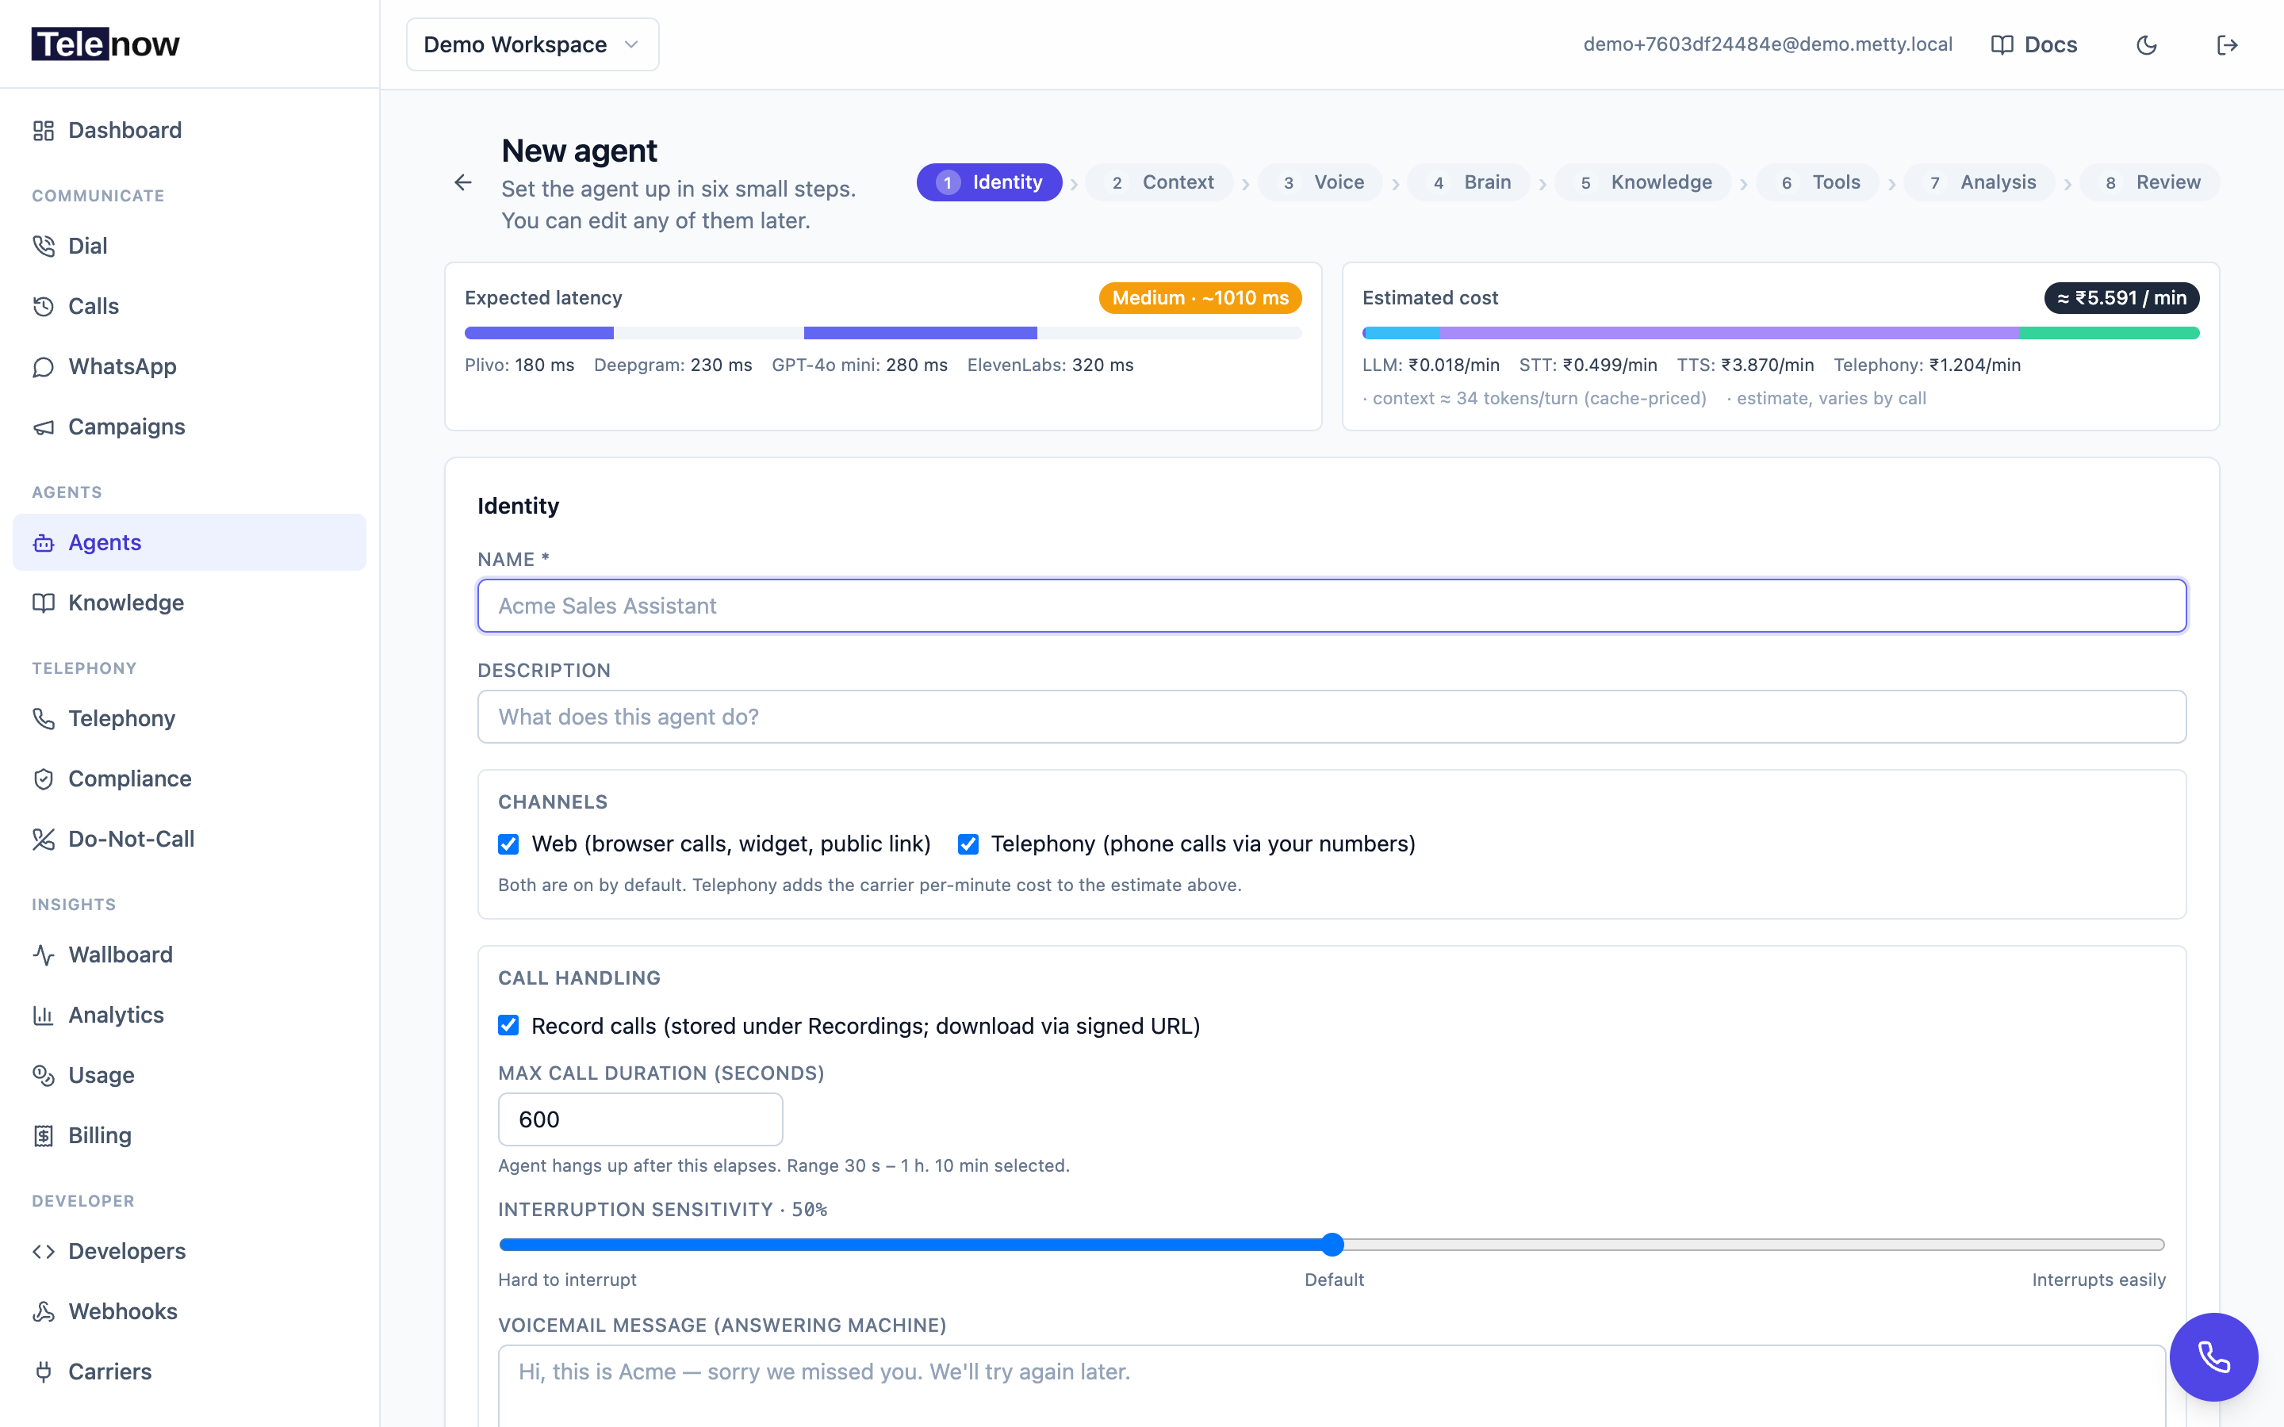Toggle the Record calls checkbox
This screenshot has height=1427, width=2284.
pos(508,1026)
